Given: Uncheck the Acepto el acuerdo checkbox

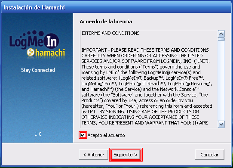Looking at the screenshot, I should pos(83,135).
